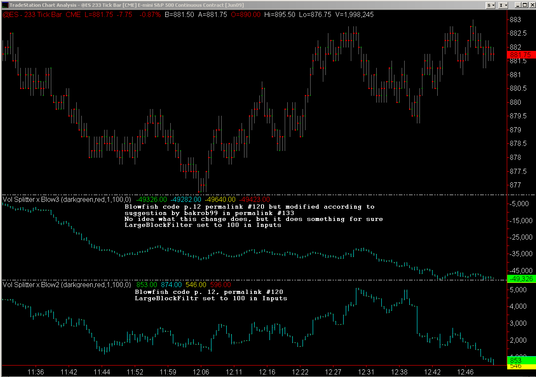This screenshot has width=536, height=377.
Task: Click the 12:22 time axis label
Action: [x=300, y=372]
